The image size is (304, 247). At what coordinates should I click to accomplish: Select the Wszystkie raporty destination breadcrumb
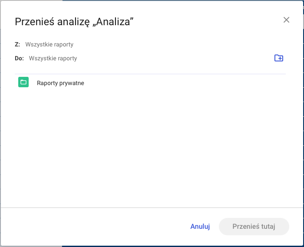click(x=53, y=58)
